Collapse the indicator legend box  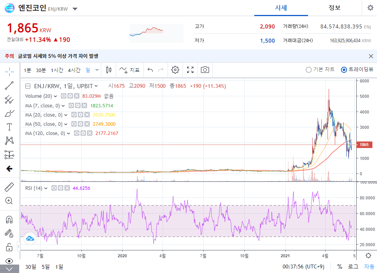[x=28, y=86]
